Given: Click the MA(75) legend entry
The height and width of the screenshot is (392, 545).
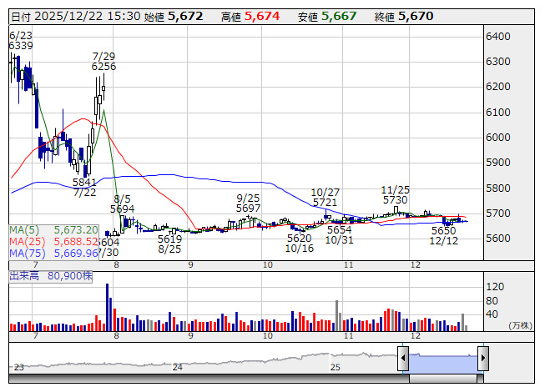Looking at the screenshot, I should click(x=54, y=253).
